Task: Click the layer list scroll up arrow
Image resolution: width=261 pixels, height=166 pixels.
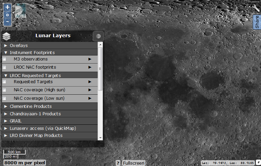Action: [100, 45]
